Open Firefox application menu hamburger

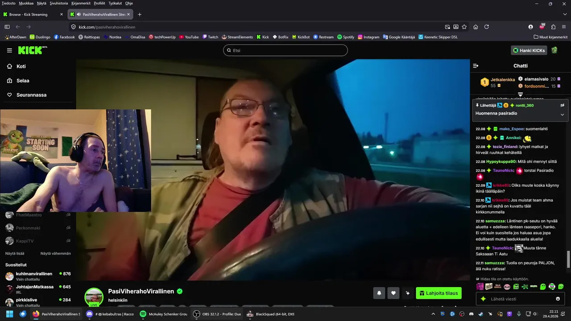pyautogui.click(x=564, y=27)
